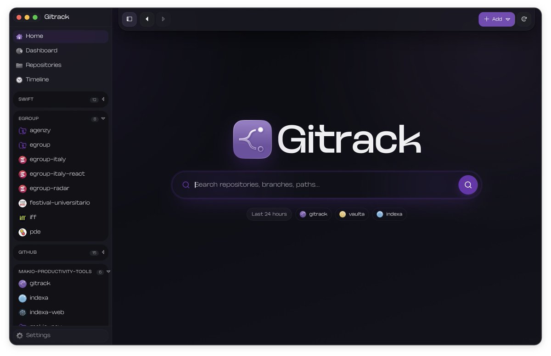Click the EGROUP count badge 8

pos(95,119)
